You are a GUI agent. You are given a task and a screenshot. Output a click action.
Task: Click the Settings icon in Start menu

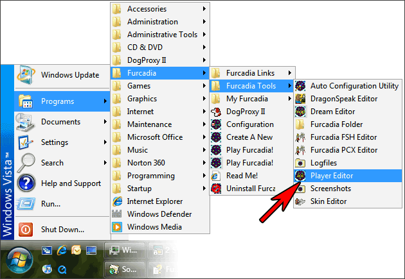pyautogui.click(x=25, y=142)
